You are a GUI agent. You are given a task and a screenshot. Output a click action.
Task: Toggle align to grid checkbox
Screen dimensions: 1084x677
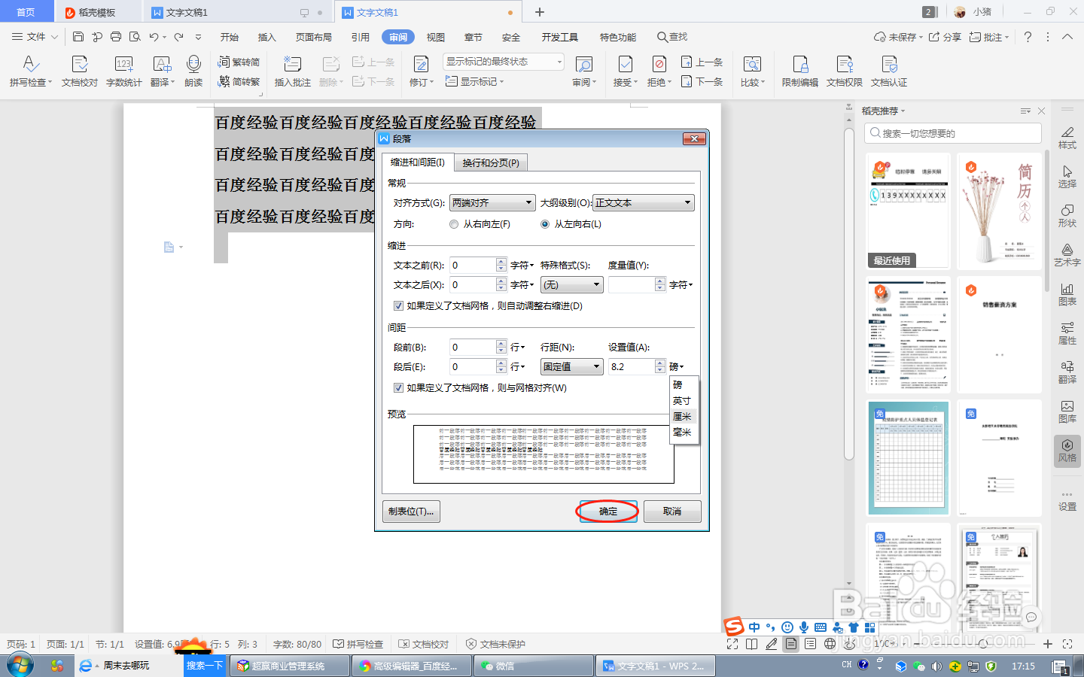(398, 388)
